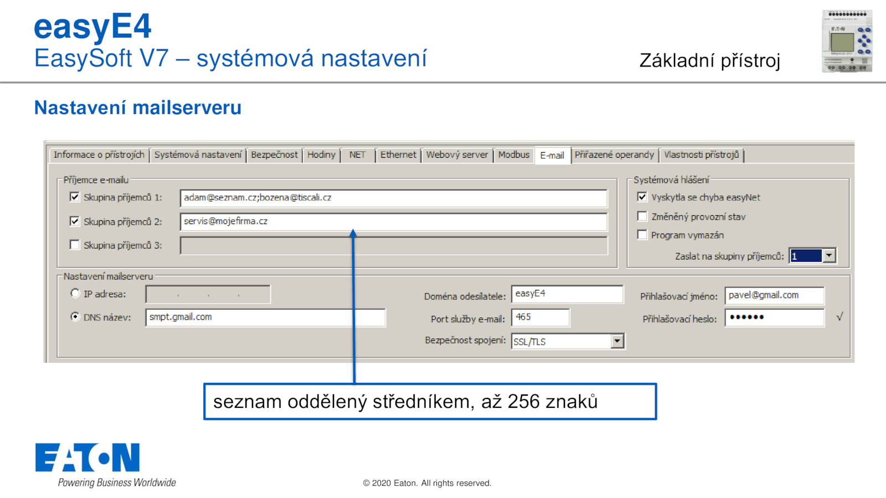
Task: Select the Hodiny tab
Action: point(321,155)
